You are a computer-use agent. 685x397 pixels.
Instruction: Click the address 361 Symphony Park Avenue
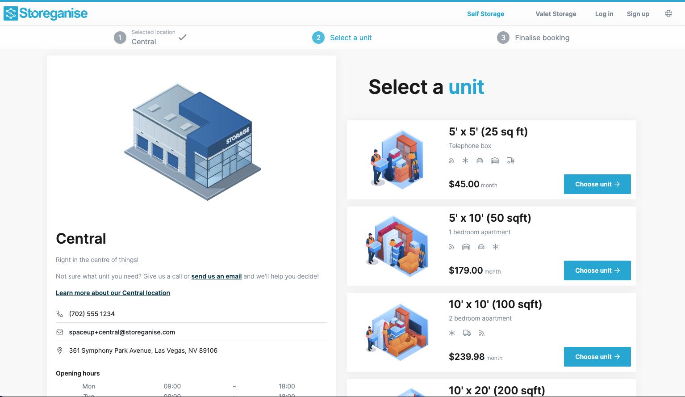coord(143,351)
